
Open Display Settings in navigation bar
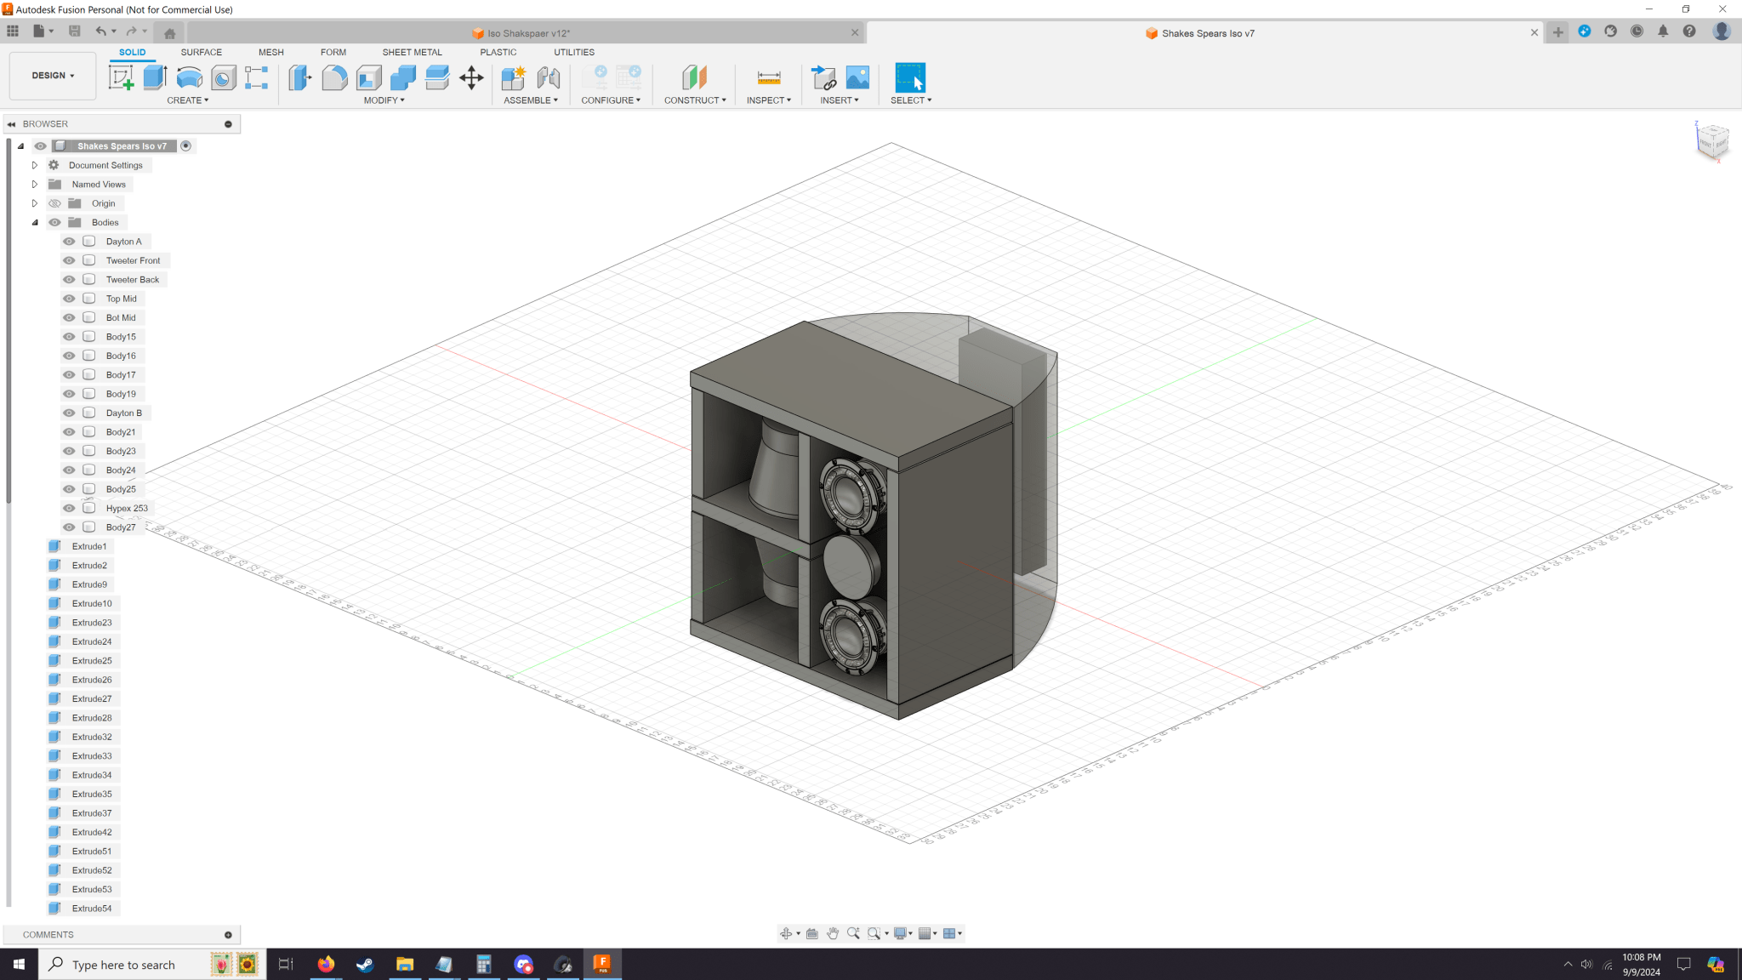[x=901, y=933]
